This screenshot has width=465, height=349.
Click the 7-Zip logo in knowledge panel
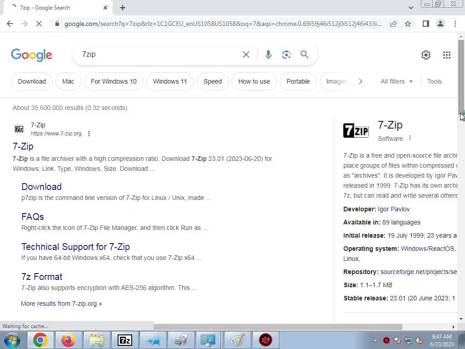[x=356, y=130]
